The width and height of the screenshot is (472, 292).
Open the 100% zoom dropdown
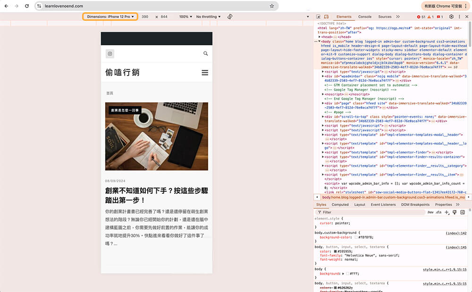(185, 17)
